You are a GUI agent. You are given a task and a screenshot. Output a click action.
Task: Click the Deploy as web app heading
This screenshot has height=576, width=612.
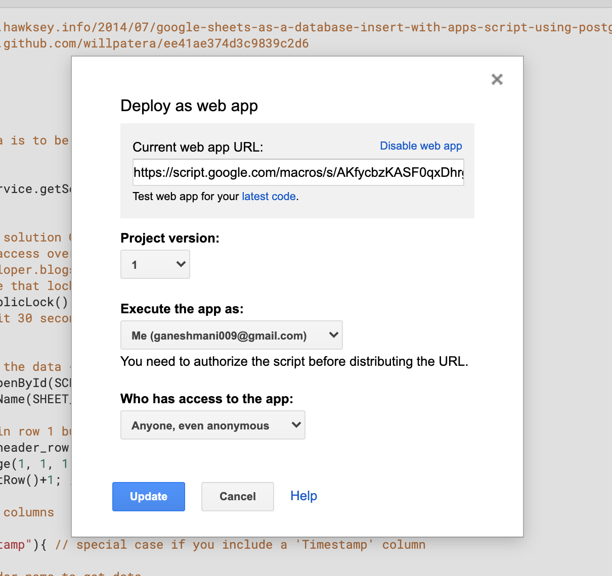coord(189,106)
